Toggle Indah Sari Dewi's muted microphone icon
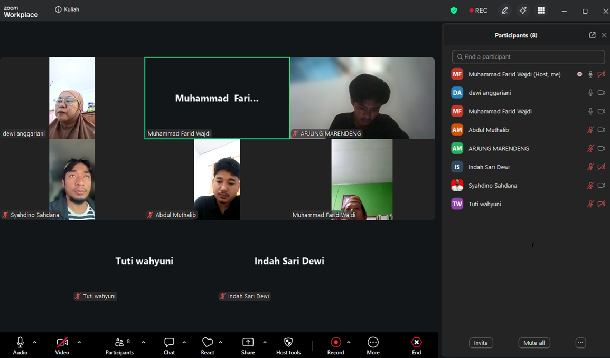 (x=590, y=167)
